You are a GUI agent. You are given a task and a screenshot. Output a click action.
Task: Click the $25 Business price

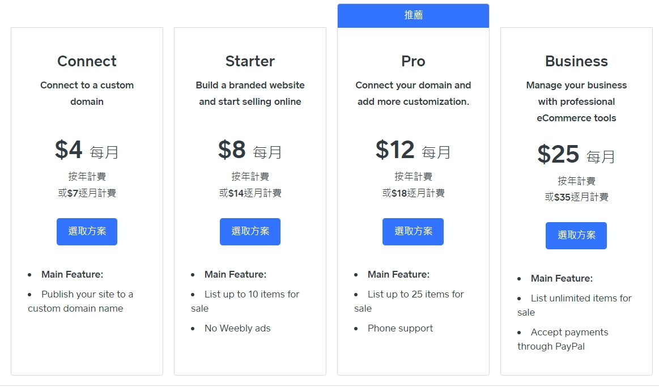click(558, 154)
